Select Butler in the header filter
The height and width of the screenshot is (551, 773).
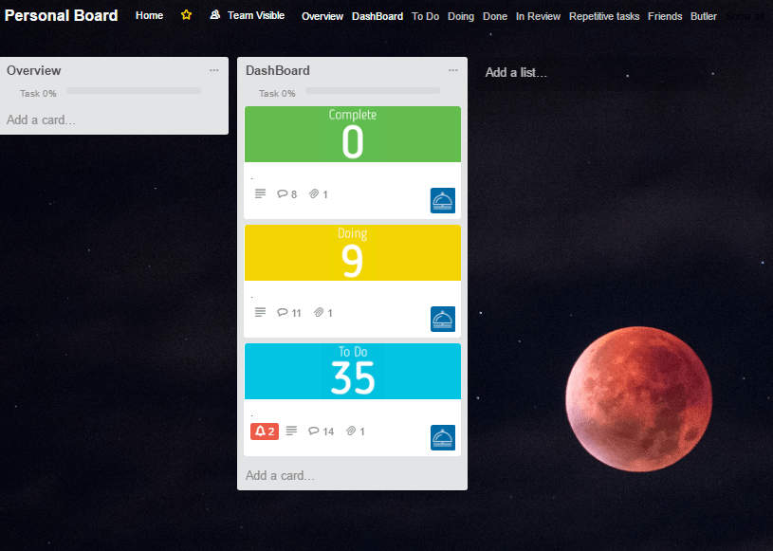[704, 16]
